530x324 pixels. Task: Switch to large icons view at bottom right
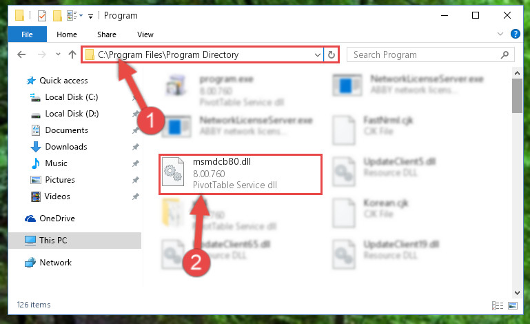pyautogui.click(x=513, y=306)
